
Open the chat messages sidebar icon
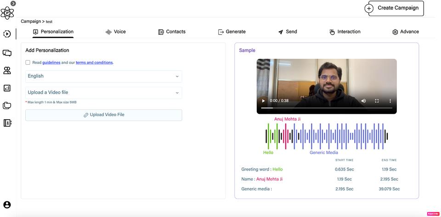tap(7, 53)
